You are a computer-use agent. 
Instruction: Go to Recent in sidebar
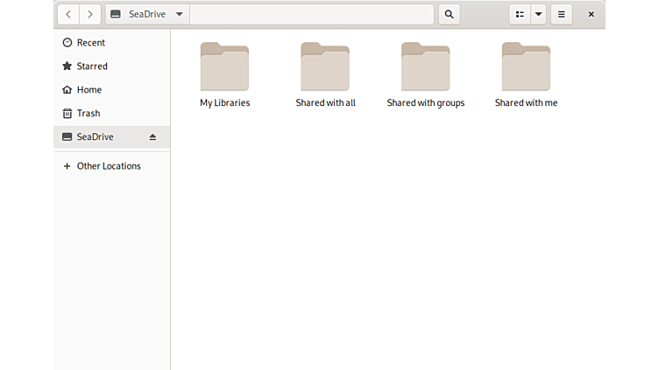(90, 43)
